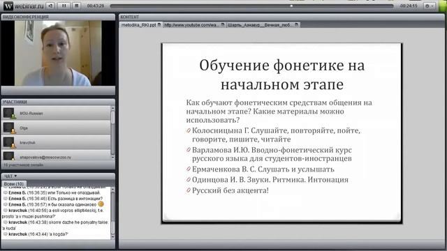Click the Ермаченкова В. С. bullet on slide
The width and height of the screenshot is (447, 251).
261,169
